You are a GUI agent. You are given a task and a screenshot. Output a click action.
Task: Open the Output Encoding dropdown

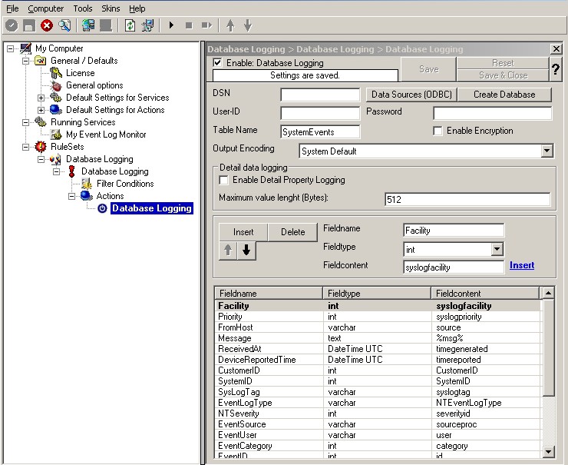point(547,151)
